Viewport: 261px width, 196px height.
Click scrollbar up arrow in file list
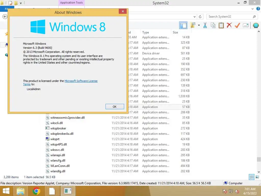coord(259,31)
